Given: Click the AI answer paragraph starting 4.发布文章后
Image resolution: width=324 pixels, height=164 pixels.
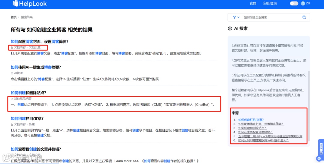Looking at the screenshot, I should point(268,63).
